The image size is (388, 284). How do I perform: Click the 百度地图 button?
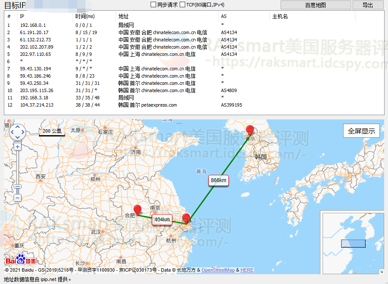[316, 5]
